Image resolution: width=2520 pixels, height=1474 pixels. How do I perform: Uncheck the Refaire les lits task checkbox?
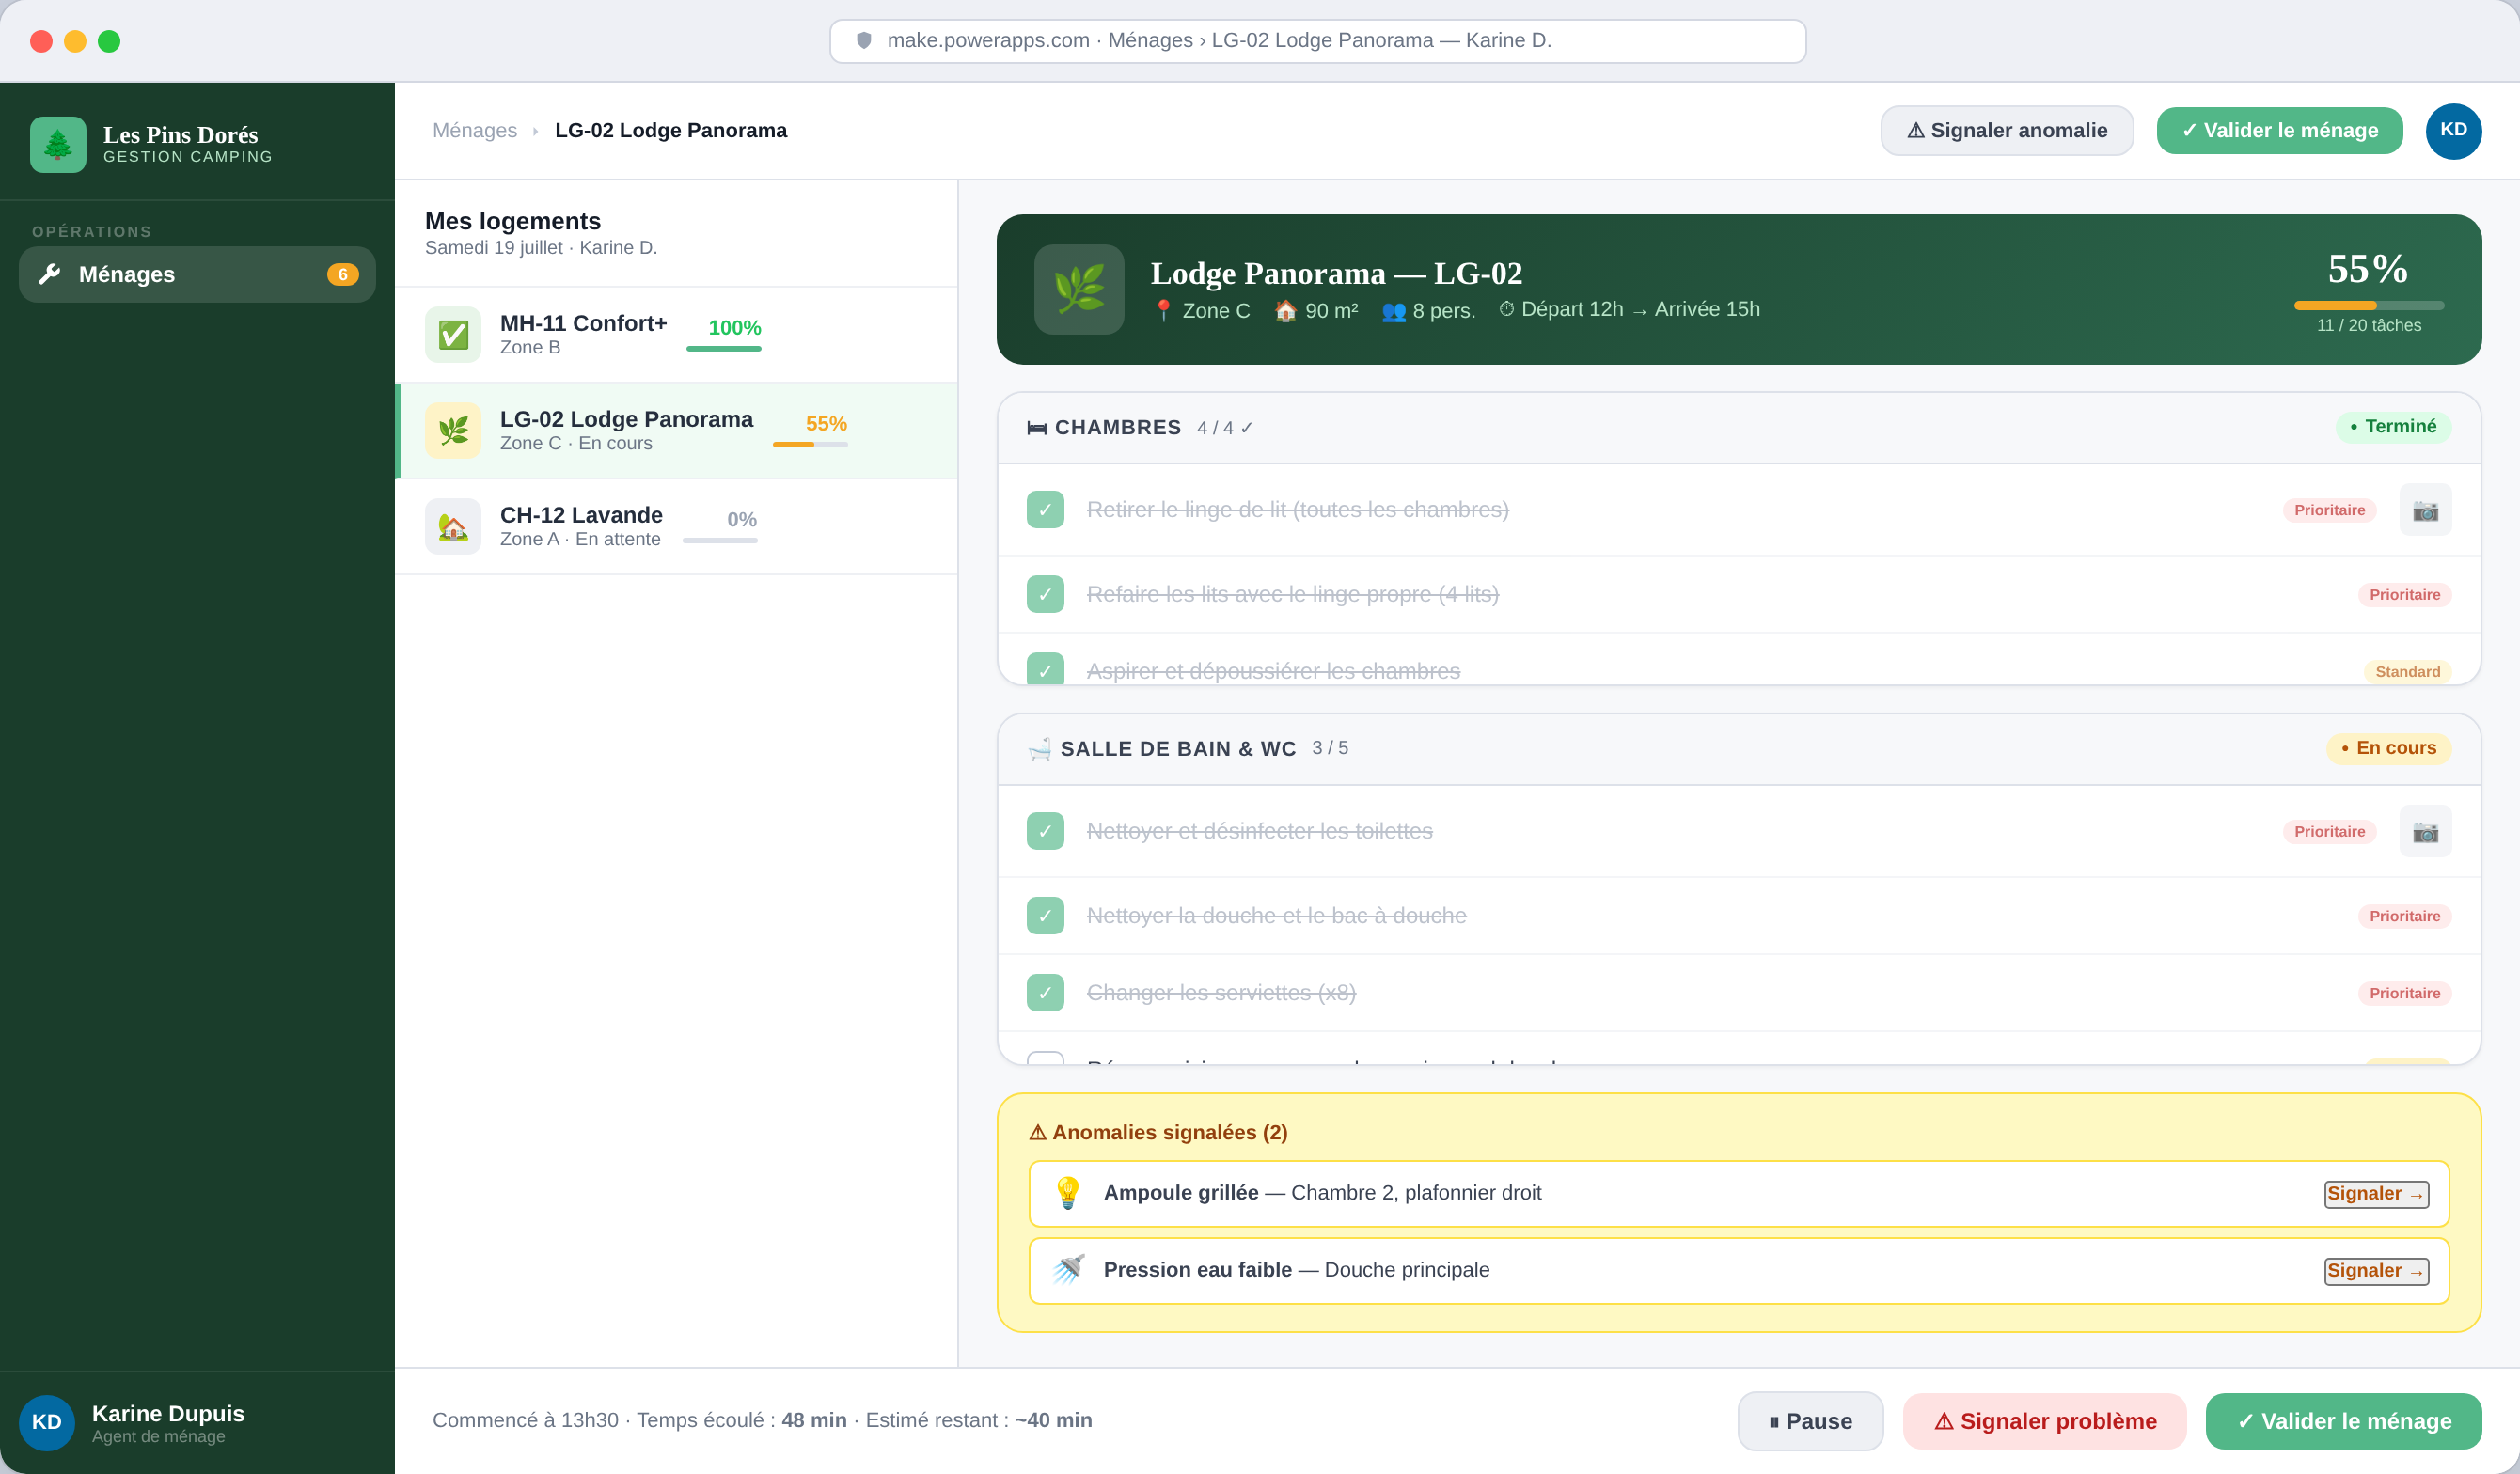click(1045, 594)
